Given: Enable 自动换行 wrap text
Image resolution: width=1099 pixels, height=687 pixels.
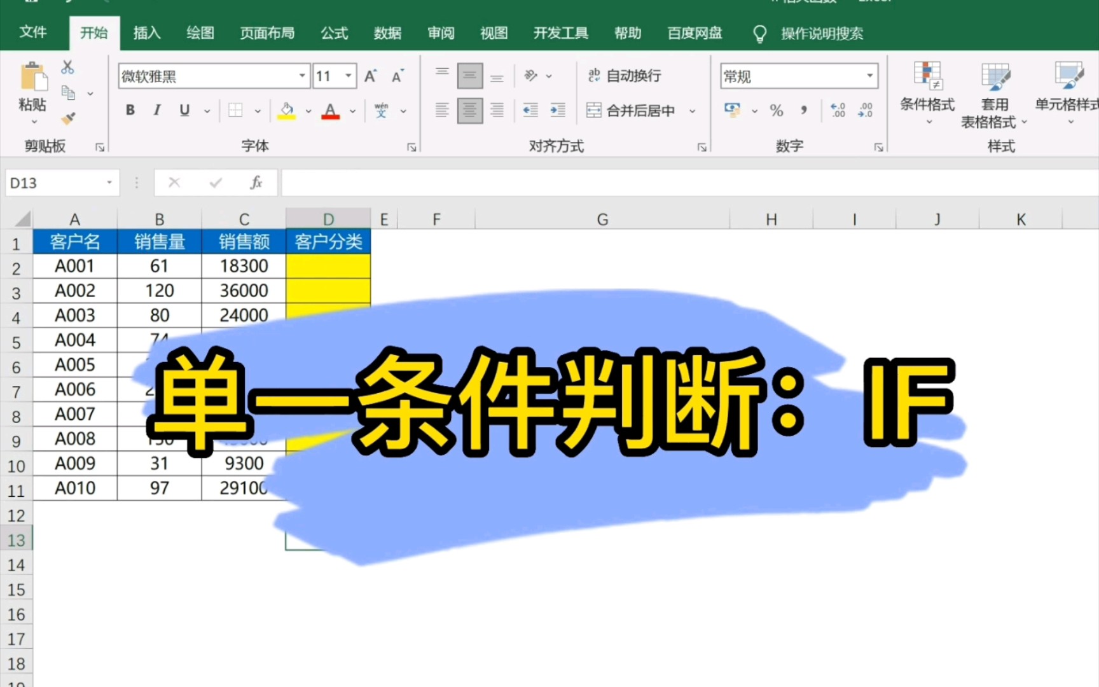Looking at the screenshot, I should 626,75.
